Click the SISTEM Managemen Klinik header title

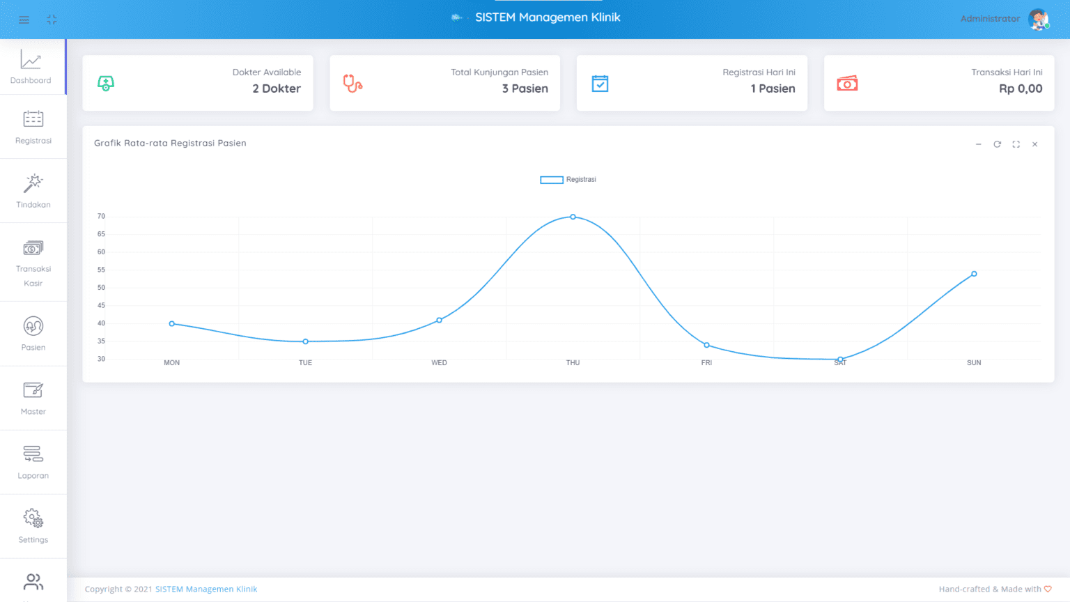[x=548, y=17]
